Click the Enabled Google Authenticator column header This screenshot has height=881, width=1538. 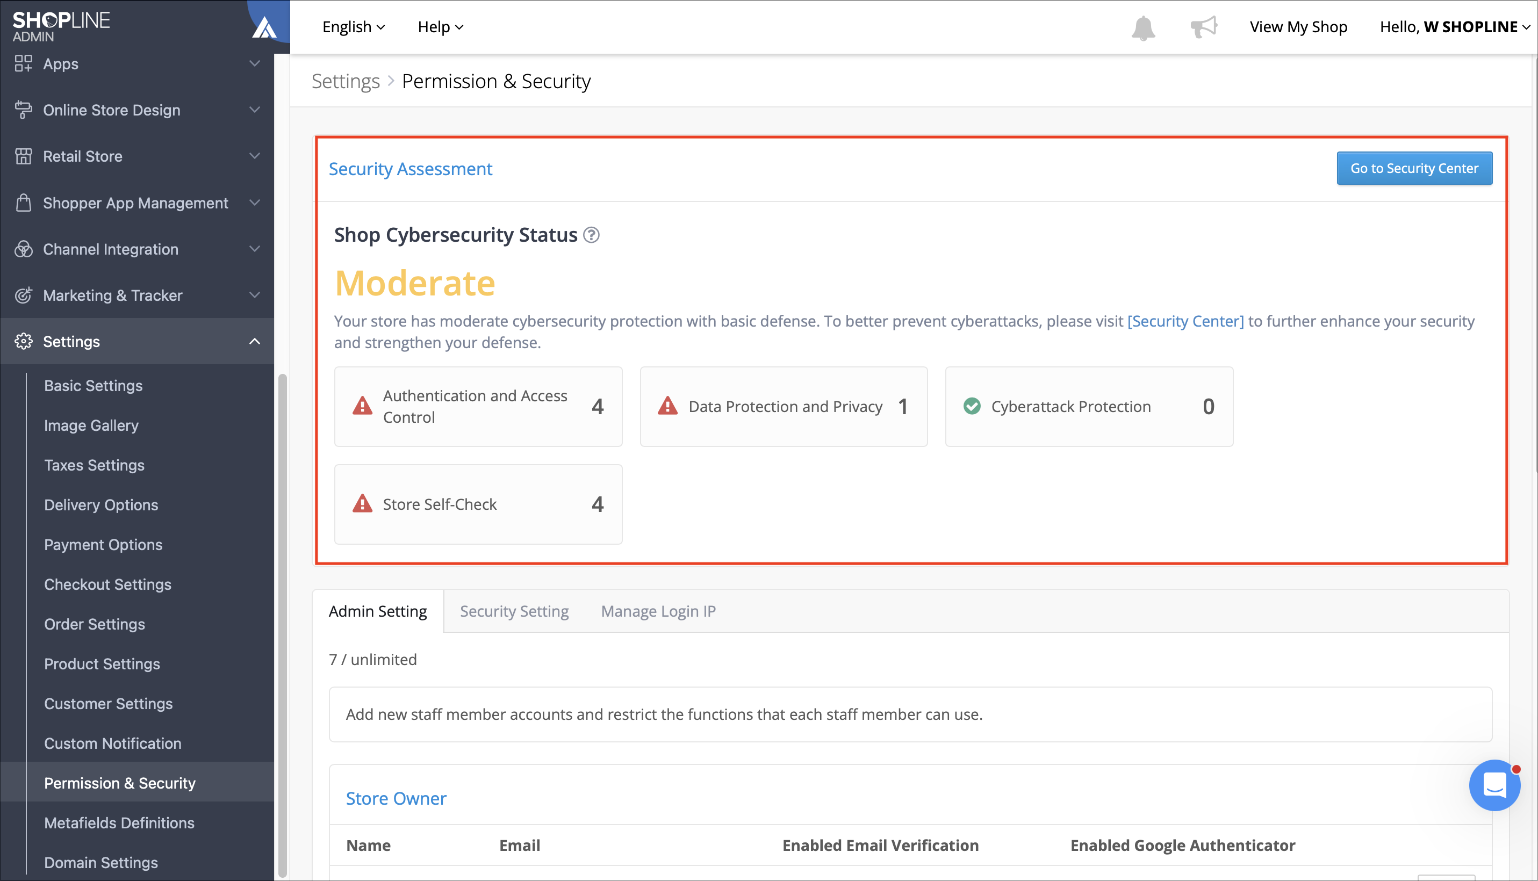click(x=1183, y=846)
